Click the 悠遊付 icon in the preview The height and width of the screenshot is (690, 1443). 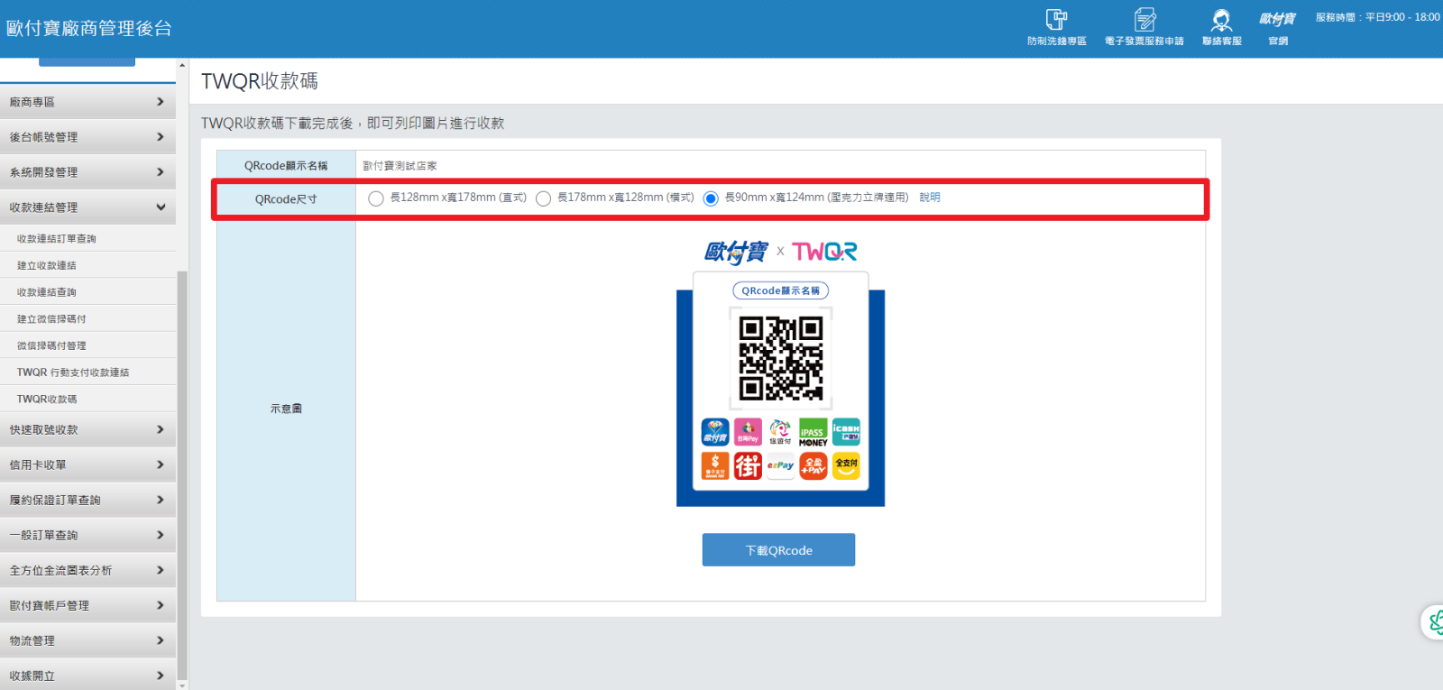tap(780, 432)
